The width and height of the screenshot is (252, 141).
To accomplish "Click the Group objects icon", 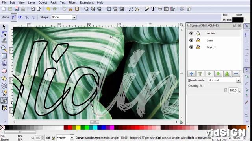I will (x=131, y=9).
